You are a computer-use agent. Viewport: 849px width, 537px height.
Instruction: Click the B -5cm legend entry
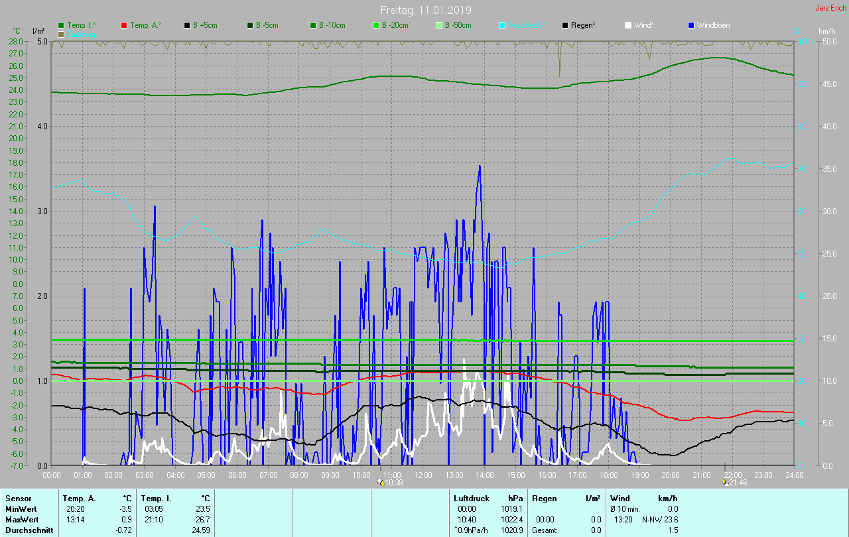[x=267, y=25]
